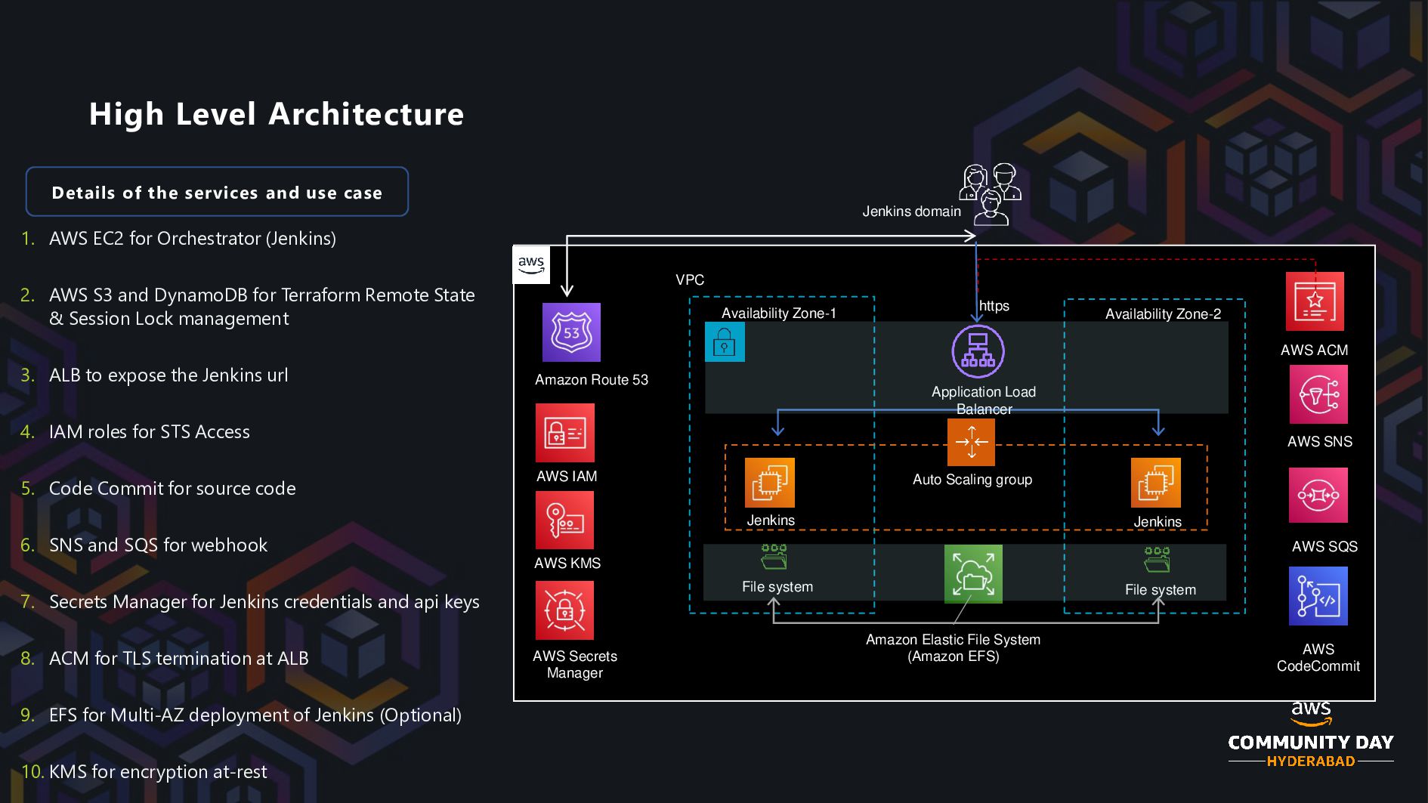This screenshot has width=1428, height=803.
Task: Click the 'Details of the services and use case' box
Action: tap(218, 192)
